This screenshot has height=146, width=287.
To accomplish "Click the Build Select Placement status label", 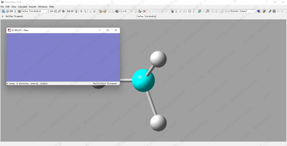I will point(105,83).
